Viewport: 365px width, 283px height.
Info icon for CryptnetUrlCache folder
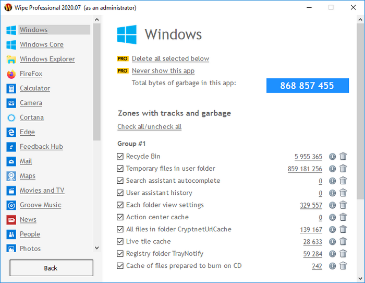click(332, 229)
